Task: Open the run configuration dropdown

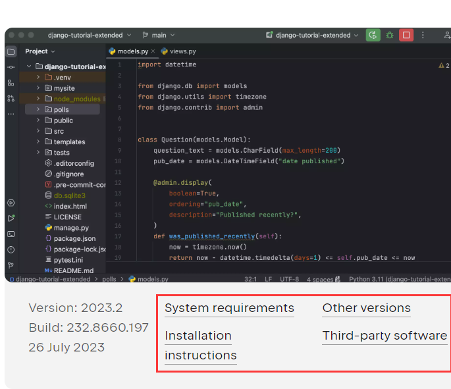Action: click(x=312, y=35)
